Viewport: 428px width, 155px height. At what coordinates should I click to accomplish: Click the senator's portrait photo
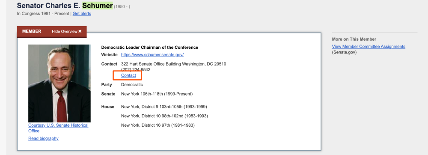(59, 83)
